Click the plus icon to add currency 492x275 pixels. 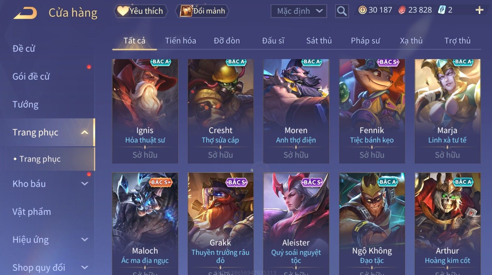coord(479,10)
